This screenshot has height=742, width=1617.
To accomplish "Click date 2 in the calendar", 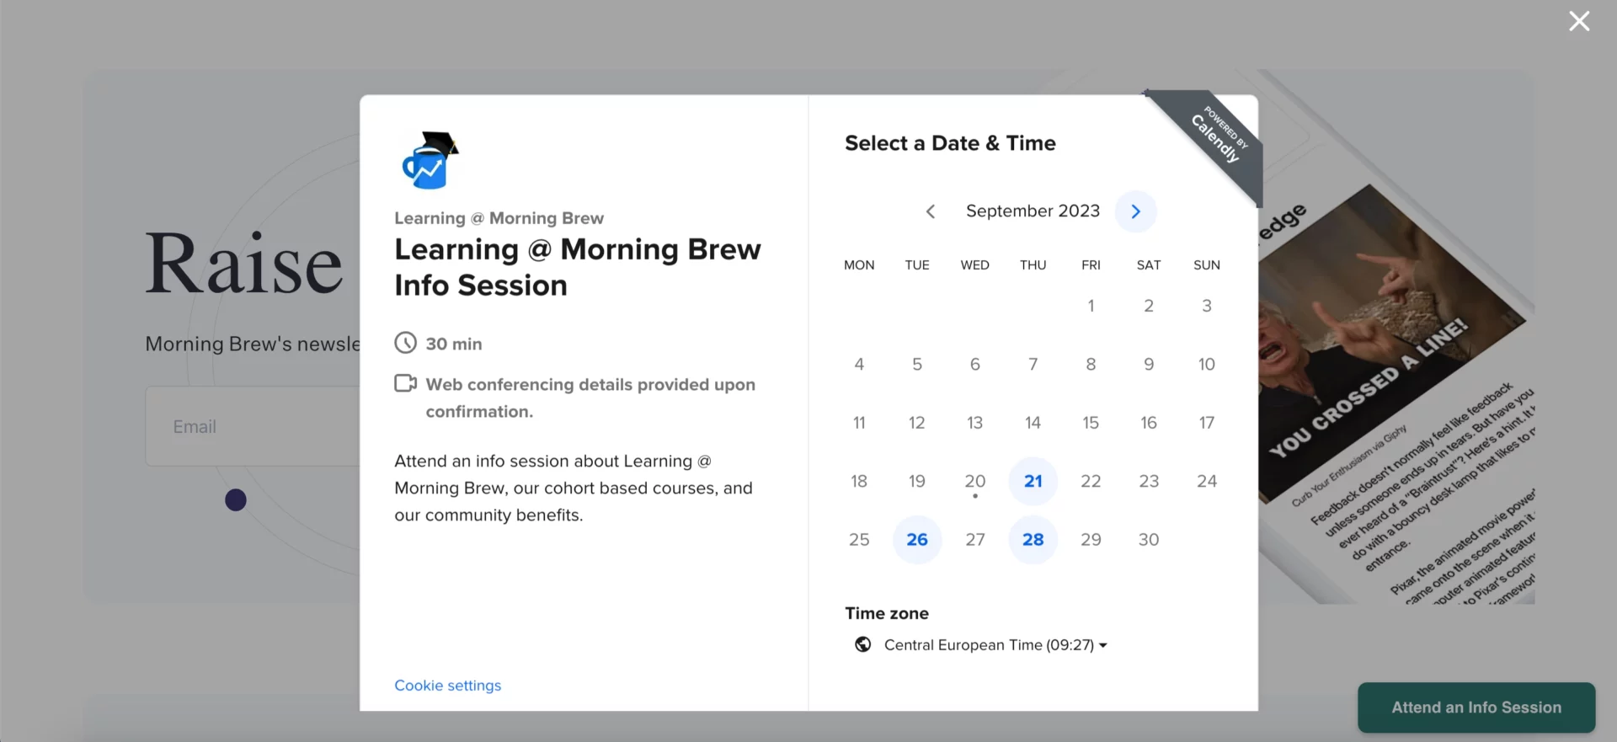I will [x=1149, y=306].
